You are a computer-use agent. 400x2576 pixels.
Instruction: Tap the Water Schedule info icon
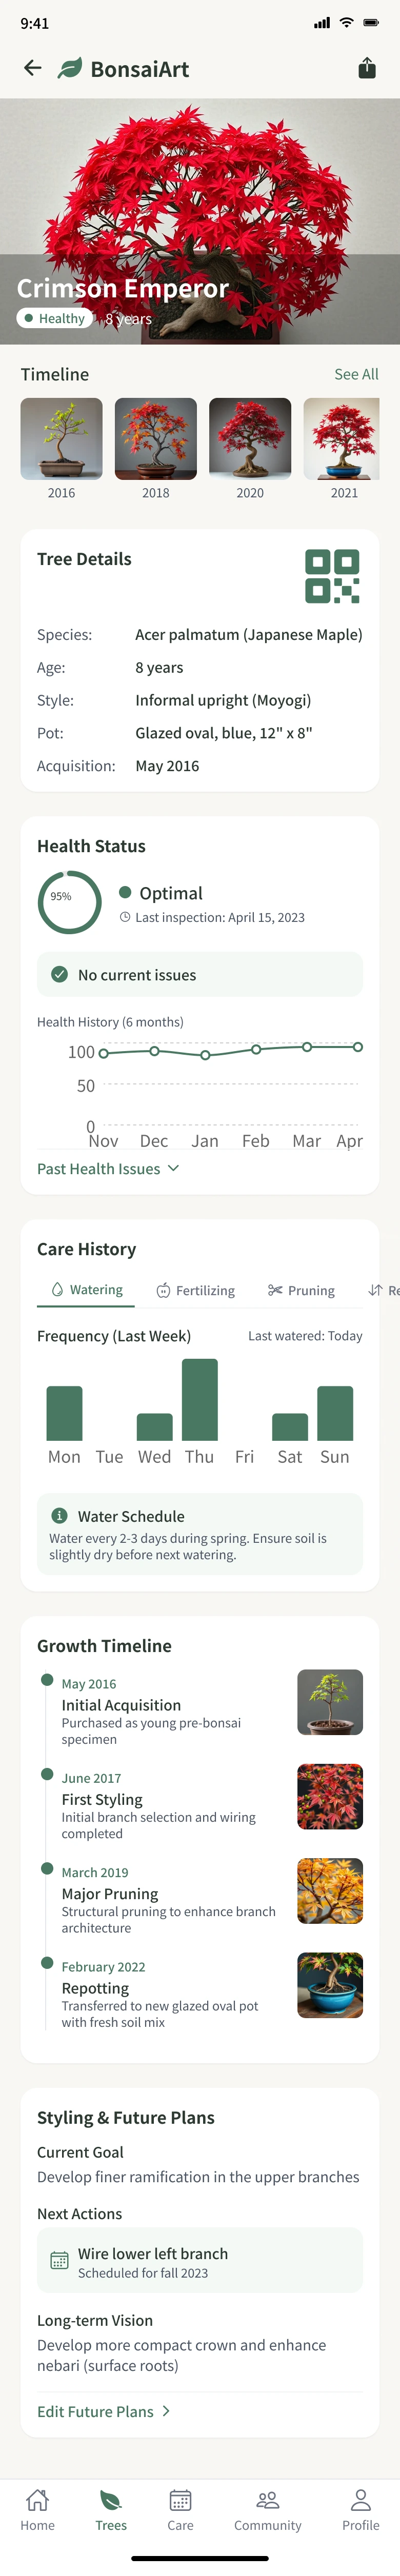click(x=59, y=1515)
